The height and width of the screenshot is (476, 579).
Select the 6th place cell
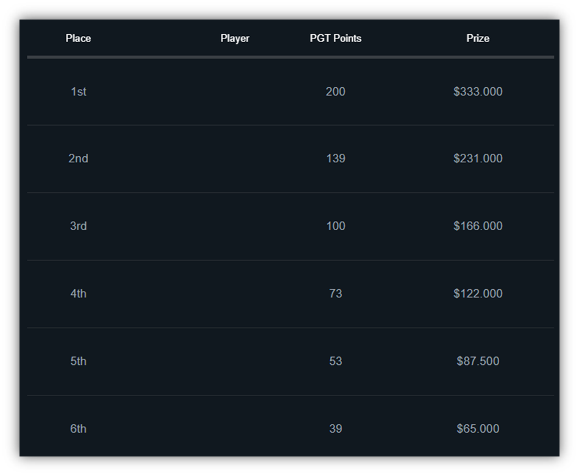(x=78, y=429)
